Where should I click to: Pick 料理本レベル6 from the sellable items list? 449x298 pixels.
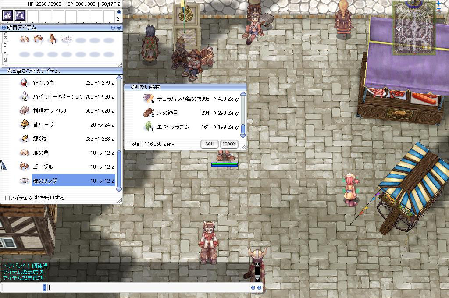[68, 111]
